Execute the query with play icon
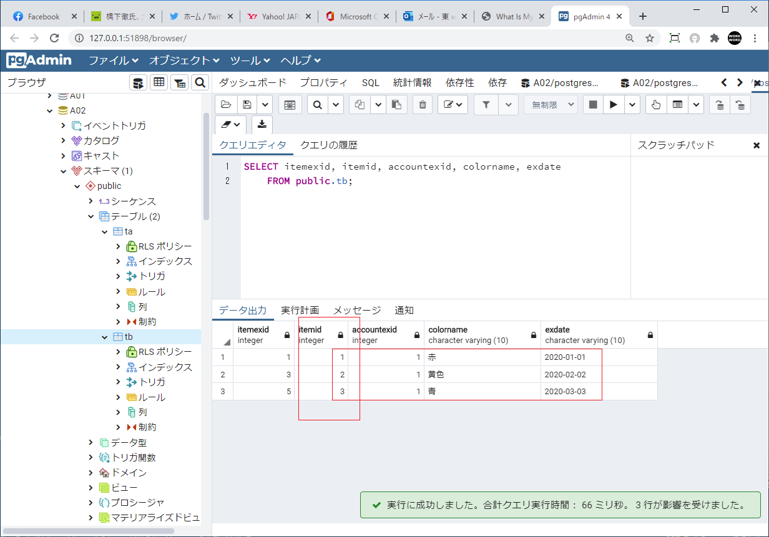Viewport: 769px width, 537px height. pyautogui.click(x=614, y=105)
